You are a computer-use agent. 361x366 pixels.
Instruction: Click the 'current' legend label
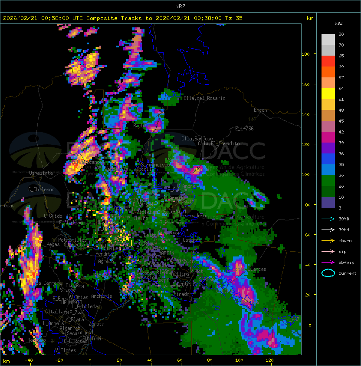click(348, 273)
